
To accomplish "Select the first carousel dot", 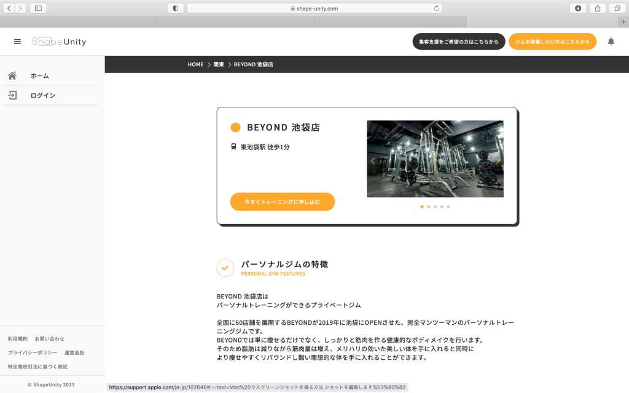I will (422, 207).
